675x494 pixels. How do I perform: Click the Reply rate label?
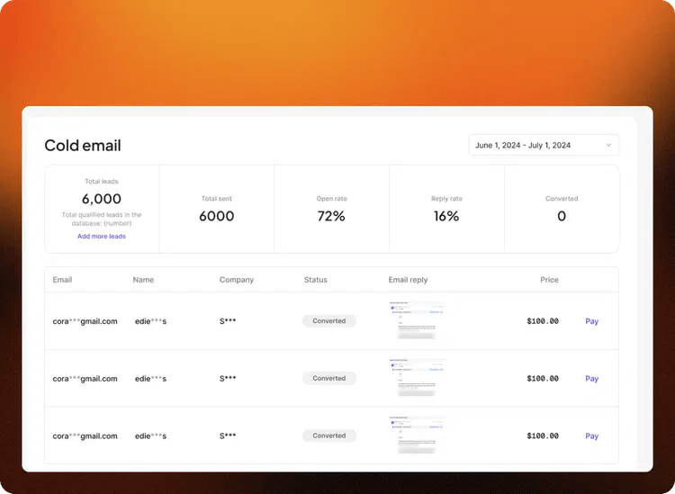[x=446, y=199]
